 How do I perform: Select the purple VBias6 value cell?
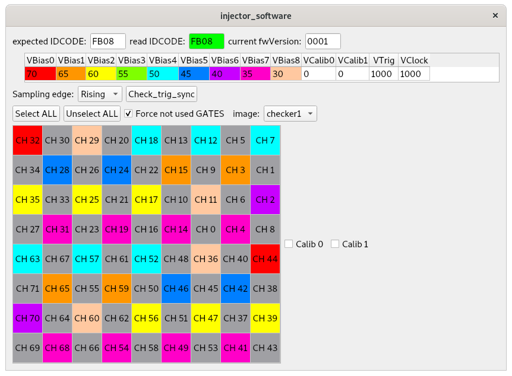point(225,74)
